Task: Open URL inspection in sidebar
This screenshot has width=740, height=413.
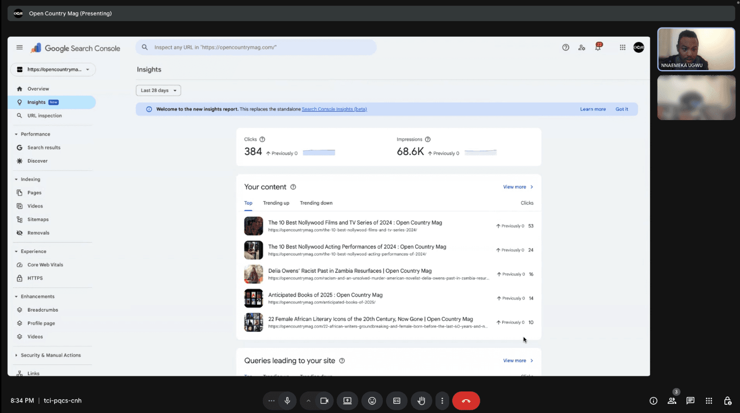Action: click(x=51, y=116)
